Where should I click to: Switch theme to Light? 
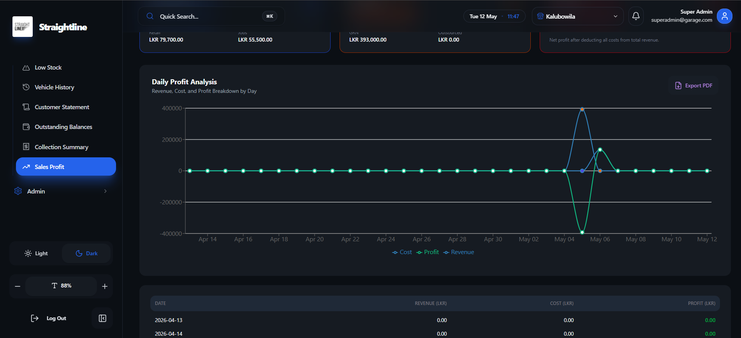click(36, 253)
